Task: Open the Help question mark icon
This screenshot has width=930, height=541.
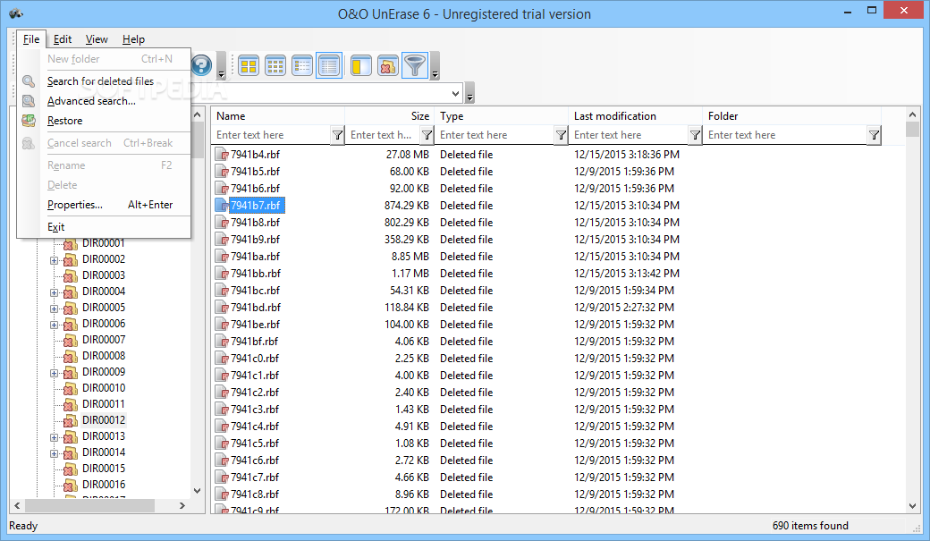Action: (x=202, y=65)
